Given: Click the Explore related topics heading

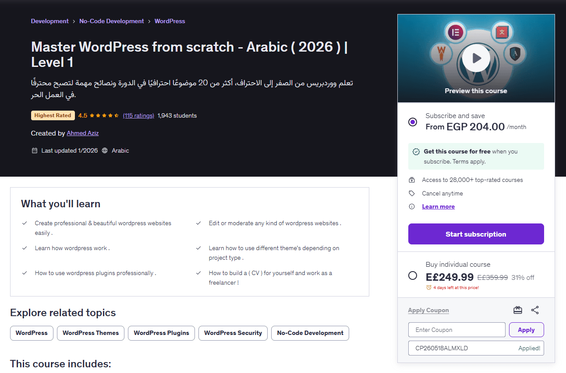Looking at the screenshot, I should tap(63, 313).
